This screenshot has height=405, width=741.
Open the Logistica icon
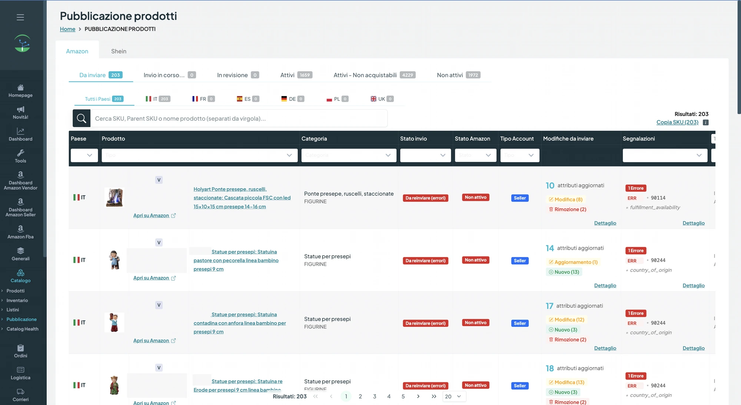click(21, 370)
